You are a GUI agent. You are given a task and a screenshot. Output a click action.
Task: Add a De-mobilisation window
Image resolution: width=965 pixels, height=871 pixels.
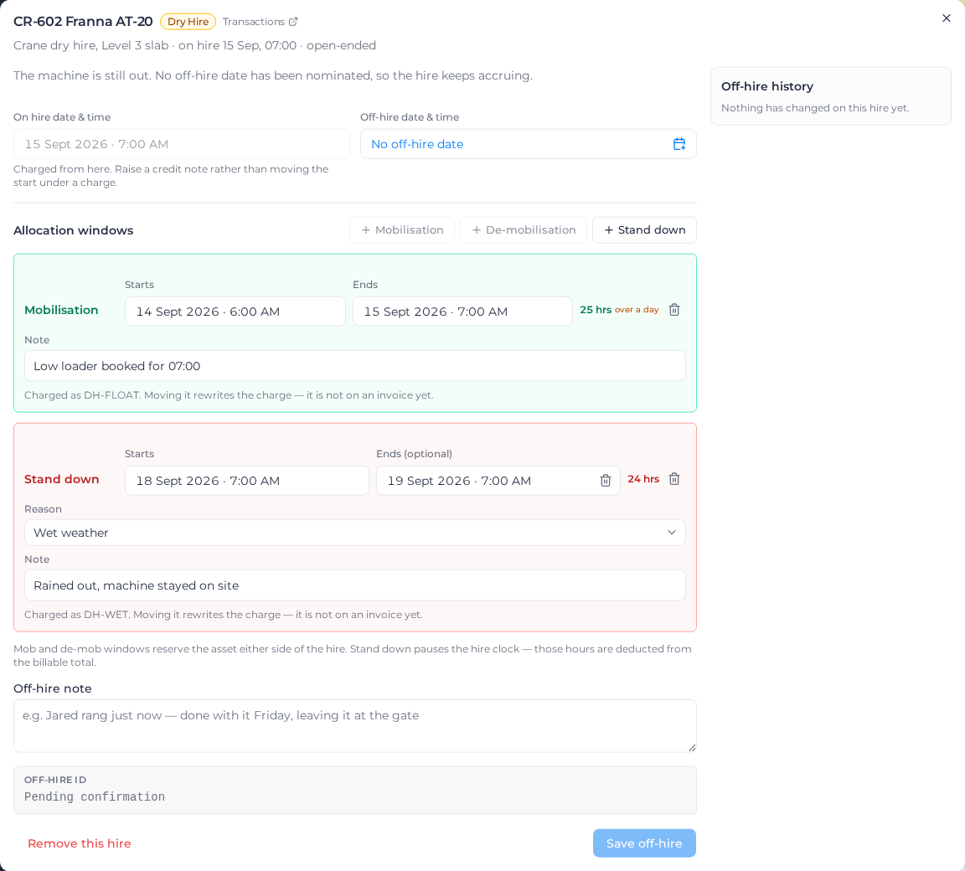coord(524,230)
